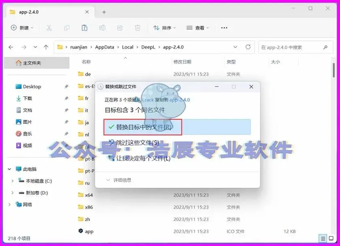Sort by 大小 column header

(275, 62)
